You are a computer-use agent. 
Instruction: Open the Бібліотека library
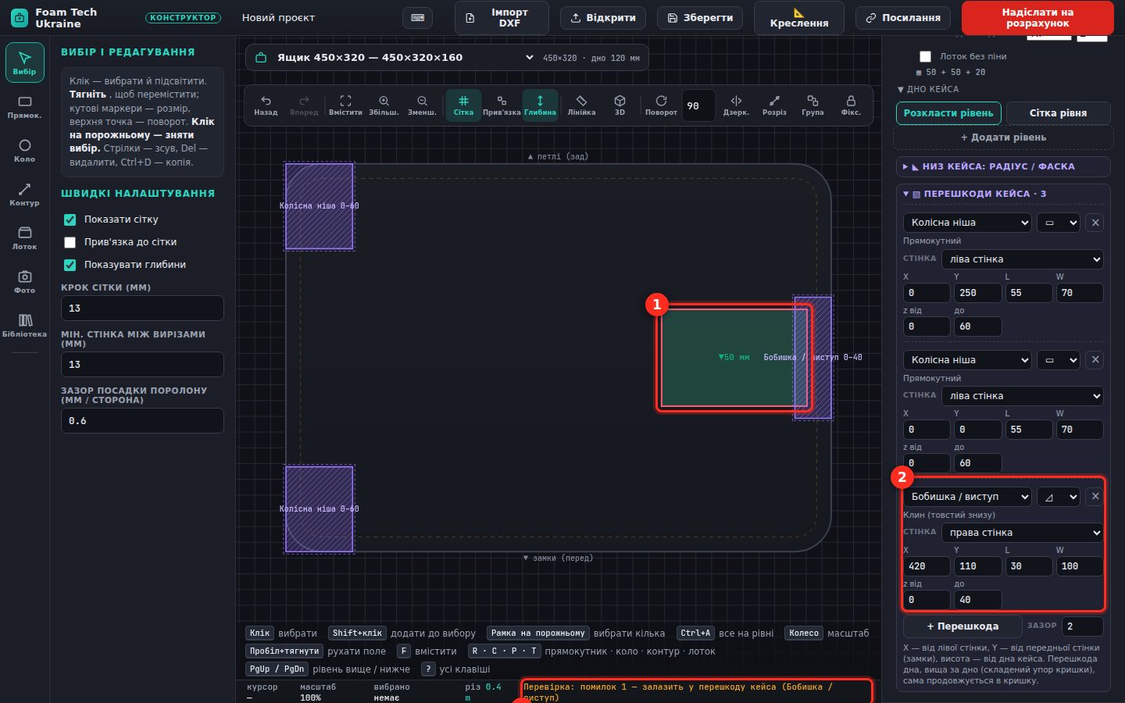(x=24, y=325)
